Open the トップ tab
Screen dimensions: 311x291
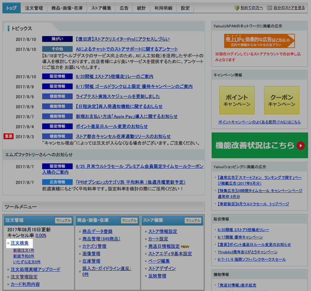click(12, 8)
